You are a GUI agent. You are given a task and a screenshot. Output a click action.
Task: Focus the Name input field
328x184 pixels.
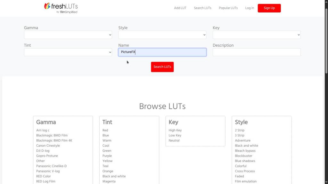click(x=162, y=52)
